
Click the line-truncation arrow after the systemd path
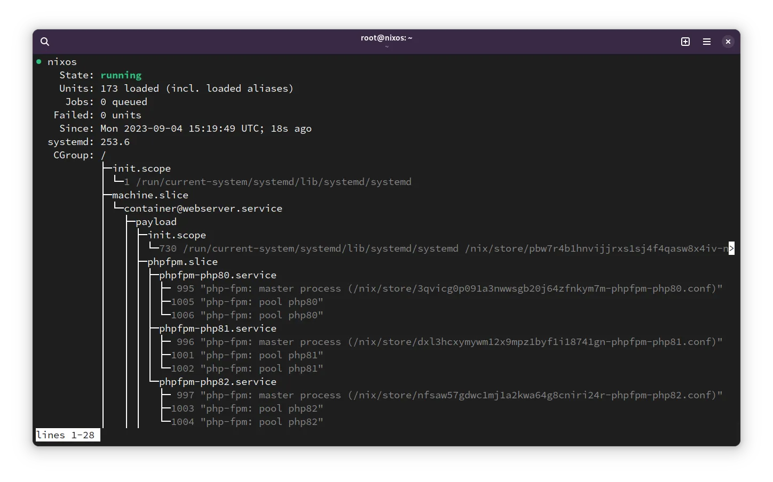point(732,248)
